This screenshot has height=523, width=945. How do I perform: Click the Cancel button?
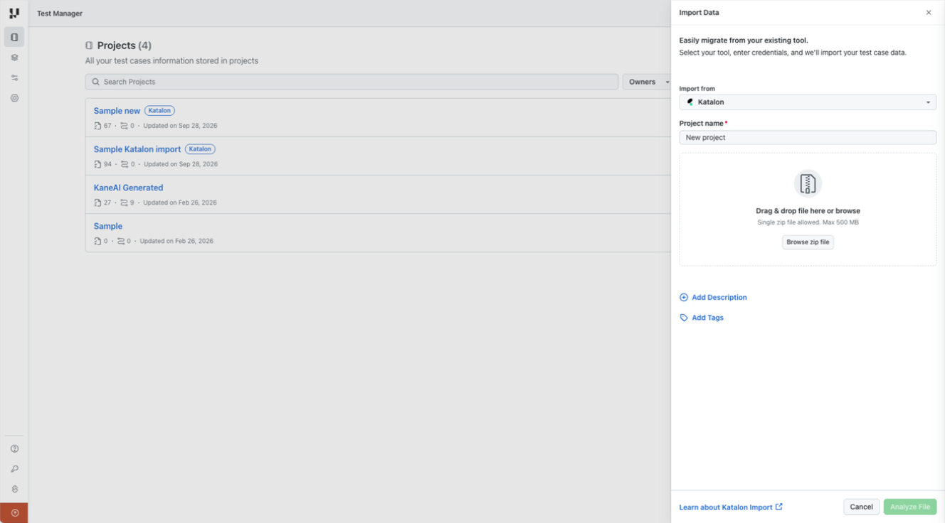coord(861,507)
